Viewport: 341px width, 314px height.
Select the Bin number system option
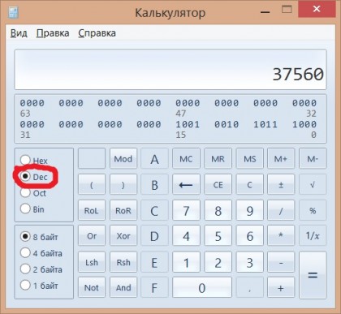click(25, 209)
